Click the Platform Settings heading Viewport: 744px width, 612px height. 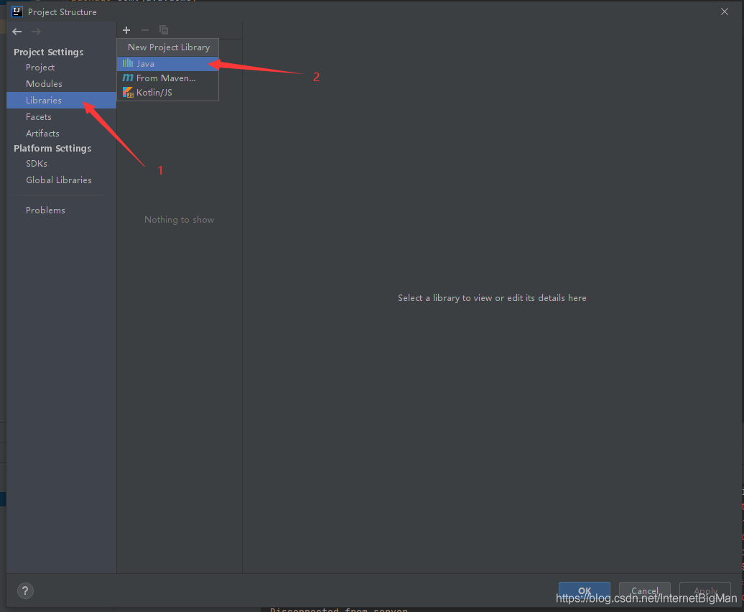point(52,149)
